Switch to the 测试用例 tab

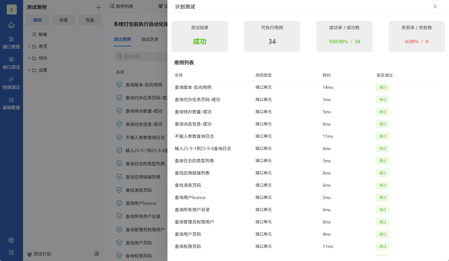122,39
